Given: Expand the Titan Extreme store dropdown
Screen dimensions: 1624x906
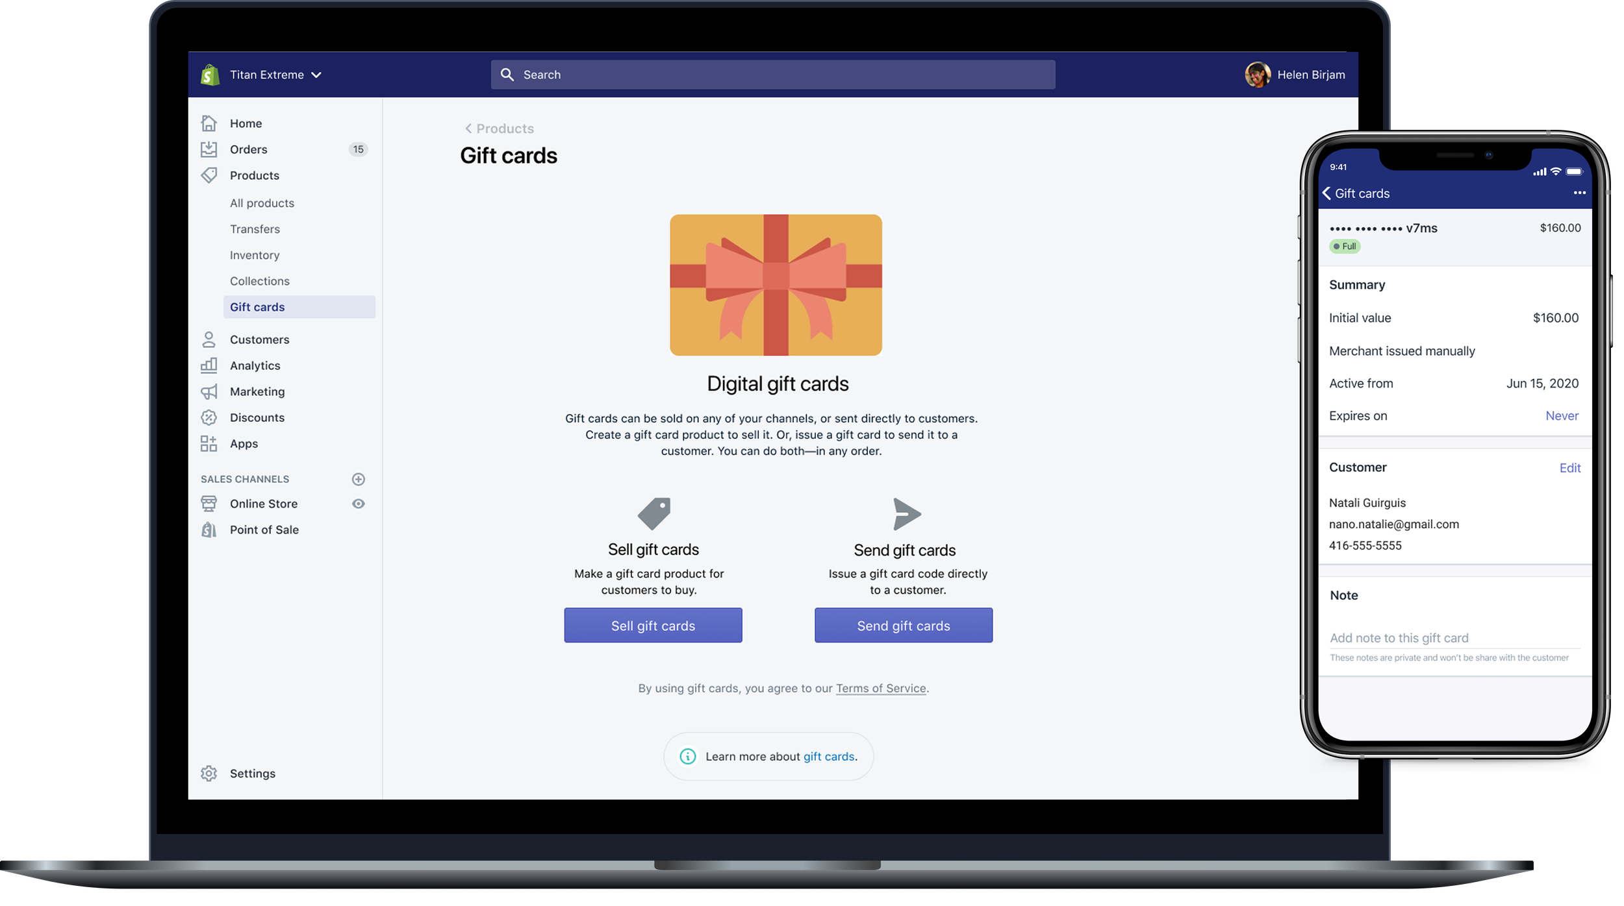Looking at the screenshot, I should 276,75.
